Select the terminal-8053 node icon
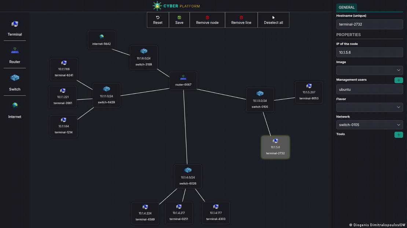 [x=309, y=86]
